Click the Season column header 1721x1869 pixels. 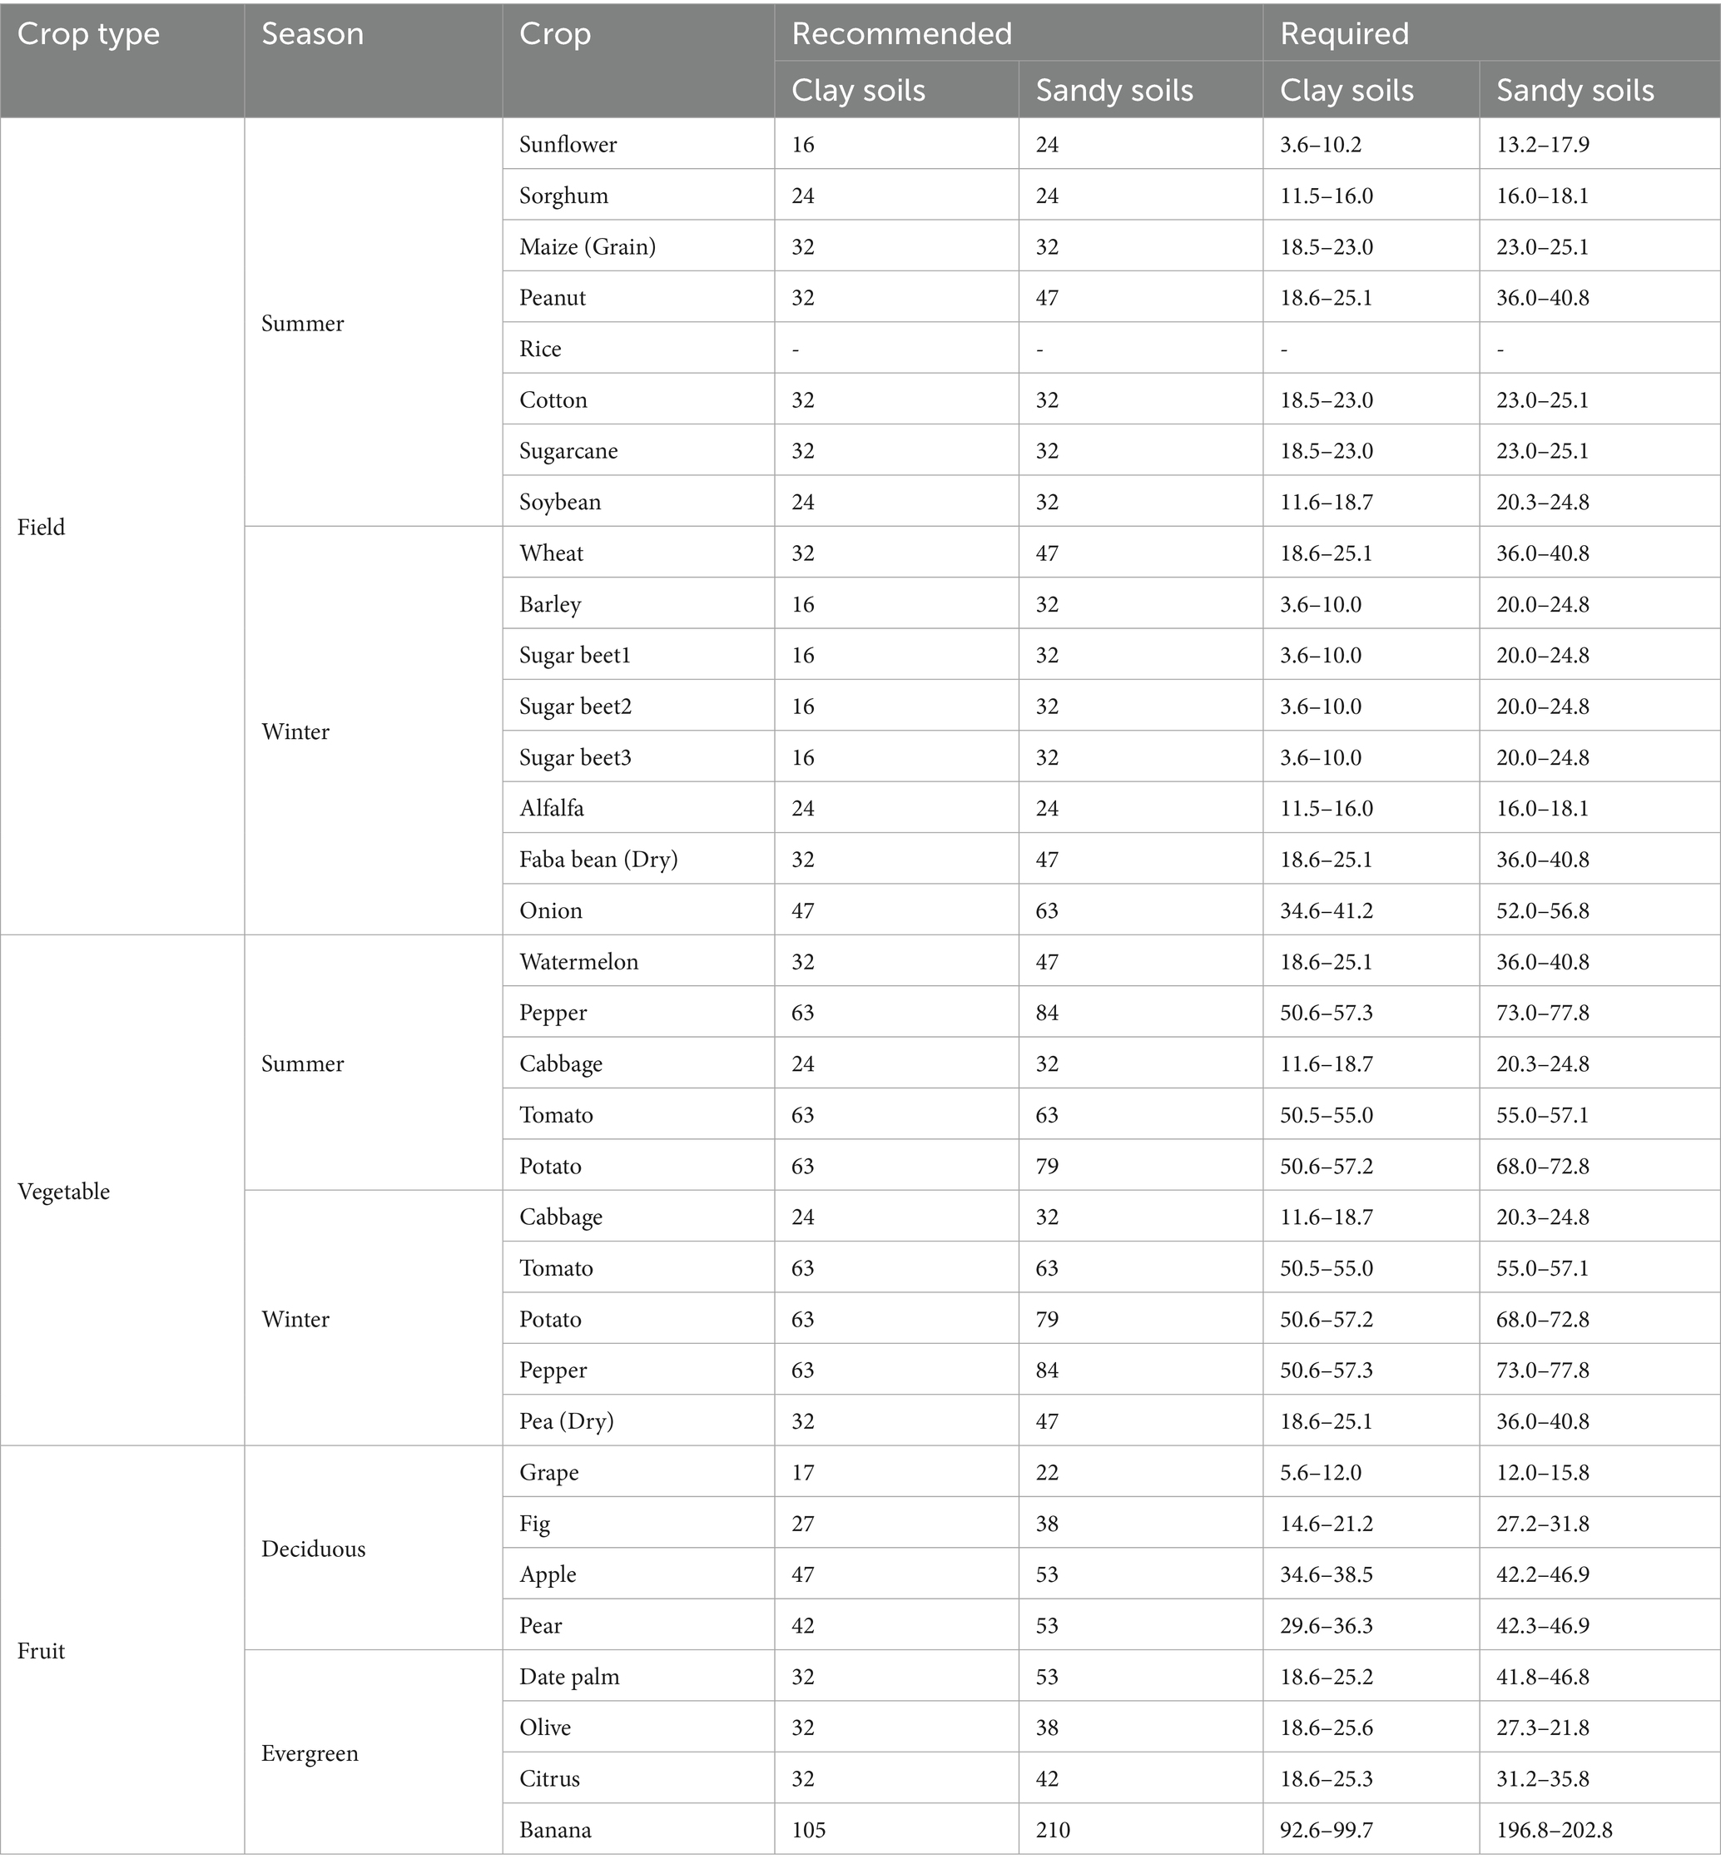coord(312,34)
